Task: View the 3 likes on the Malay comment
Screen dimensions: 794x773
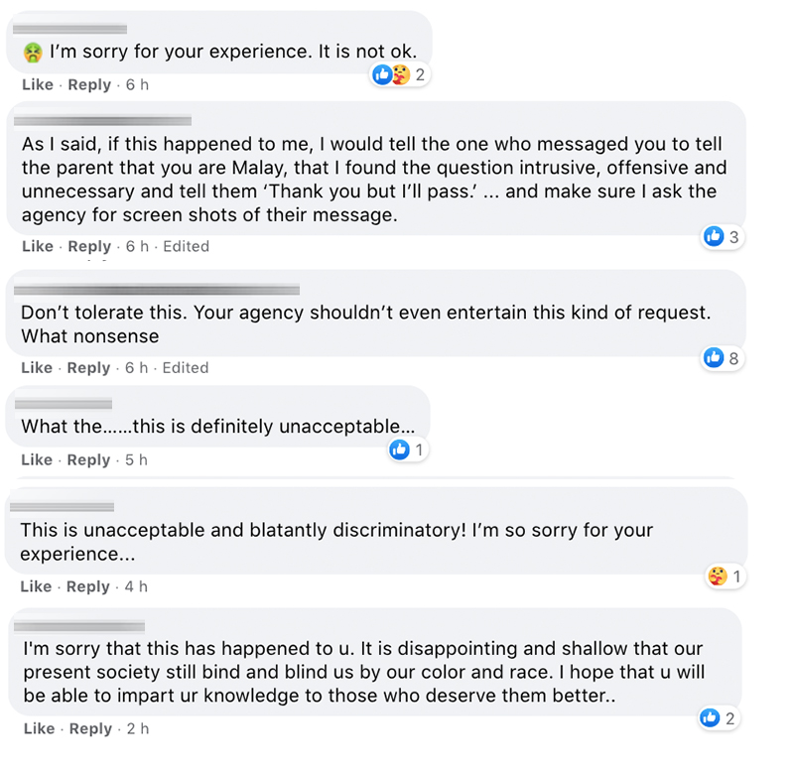Action: (x=723, y=236)
